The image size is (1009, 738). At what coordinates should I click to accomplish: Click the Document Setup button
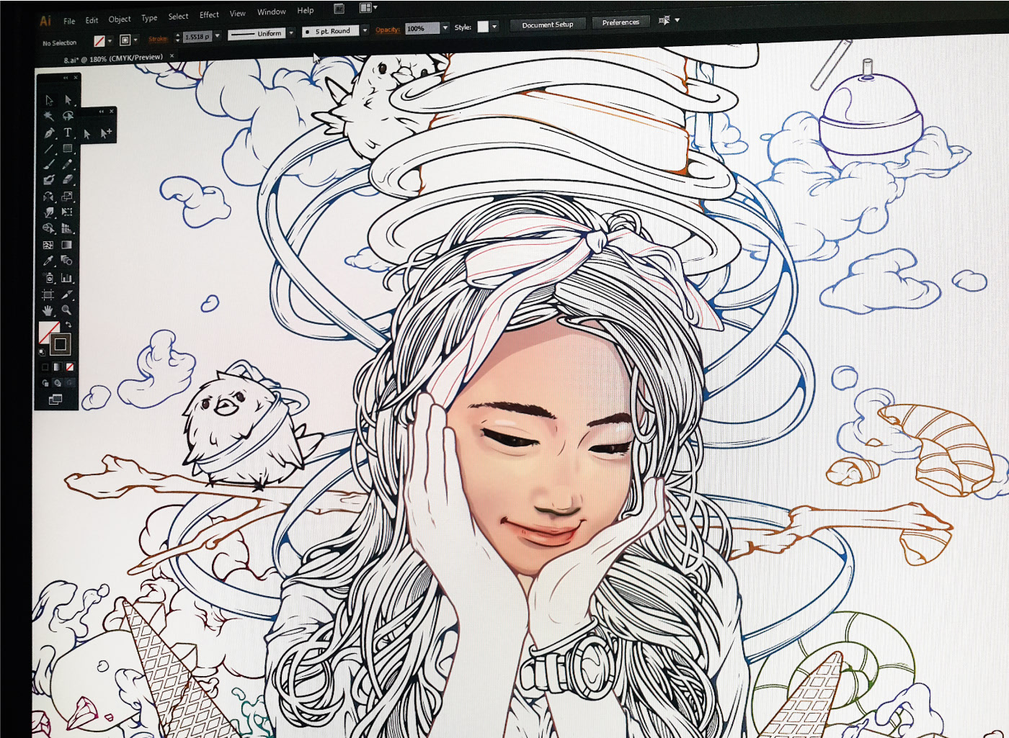coord(548,24)
